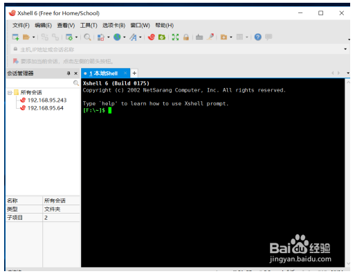Click the Open Session folder icon
The height and width of the screenshot is (276, 355).
[x=26, y=37]
